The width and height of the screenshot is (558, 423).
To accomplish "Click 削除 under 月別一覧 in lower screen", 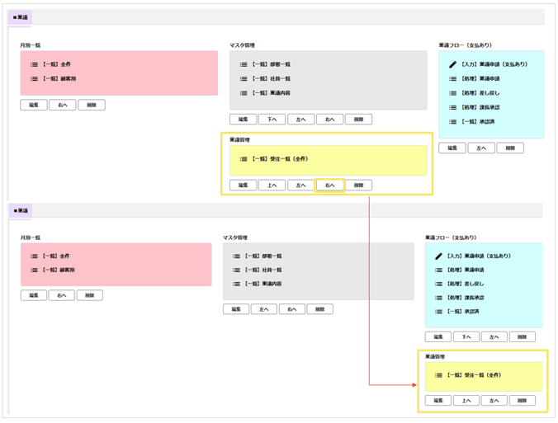I will pyautogui.click(x=90, y=295).
